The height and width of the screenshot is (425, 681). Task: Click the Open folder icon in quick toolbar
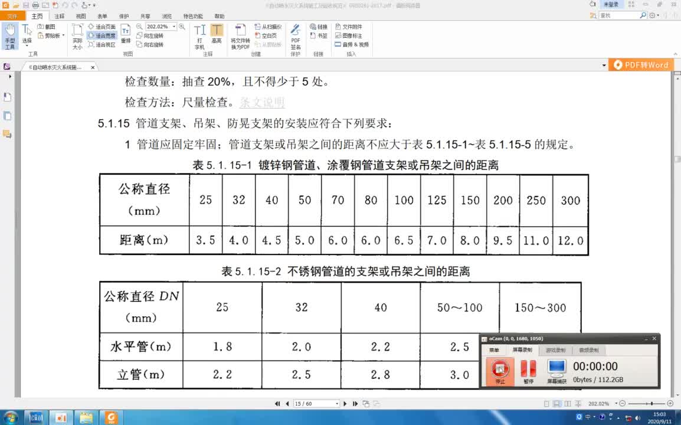16,5
